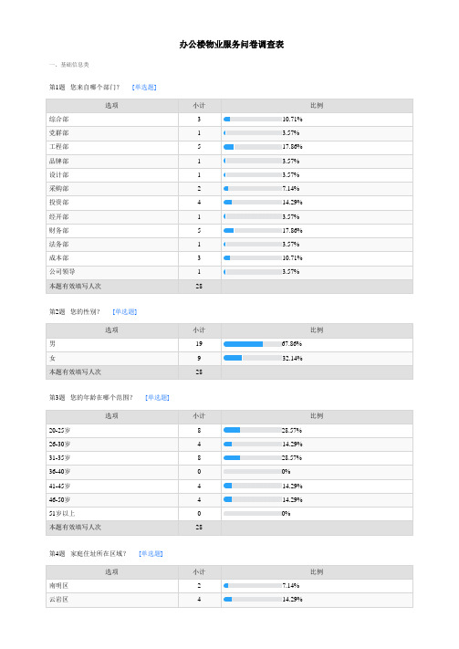The height and width of the screenshot is (649, 459).
Task: Select the 公司领导 option row
Action: click(229, 272)
